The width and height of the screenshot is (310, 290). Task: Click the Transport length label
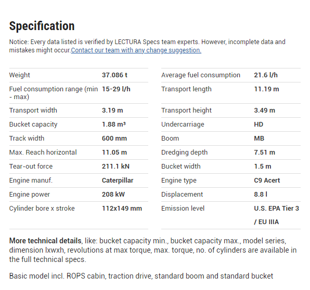point(186,89)
